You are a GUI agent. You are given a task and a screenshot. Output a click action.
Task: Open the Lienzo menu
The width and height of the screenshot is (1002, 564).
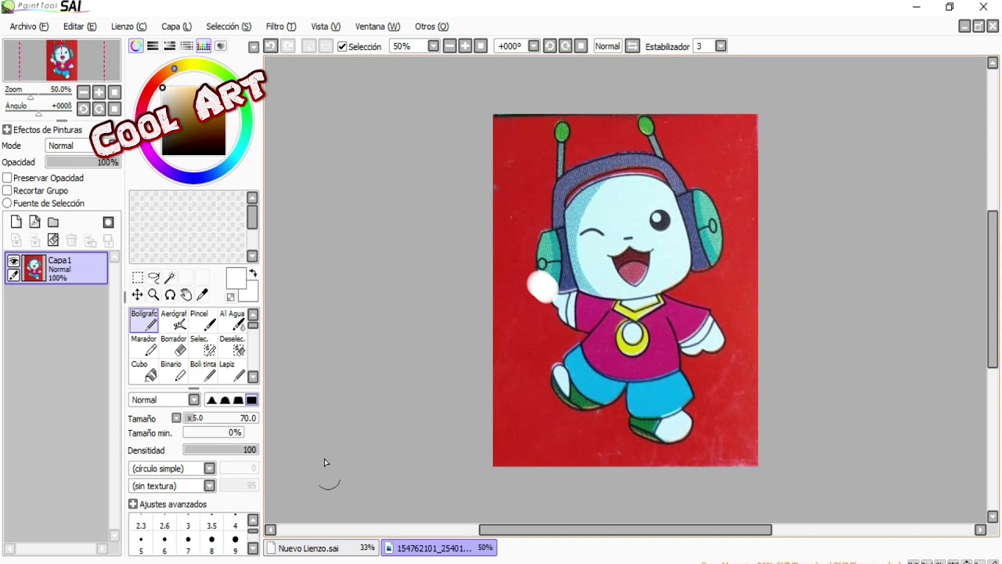[128, 27]
